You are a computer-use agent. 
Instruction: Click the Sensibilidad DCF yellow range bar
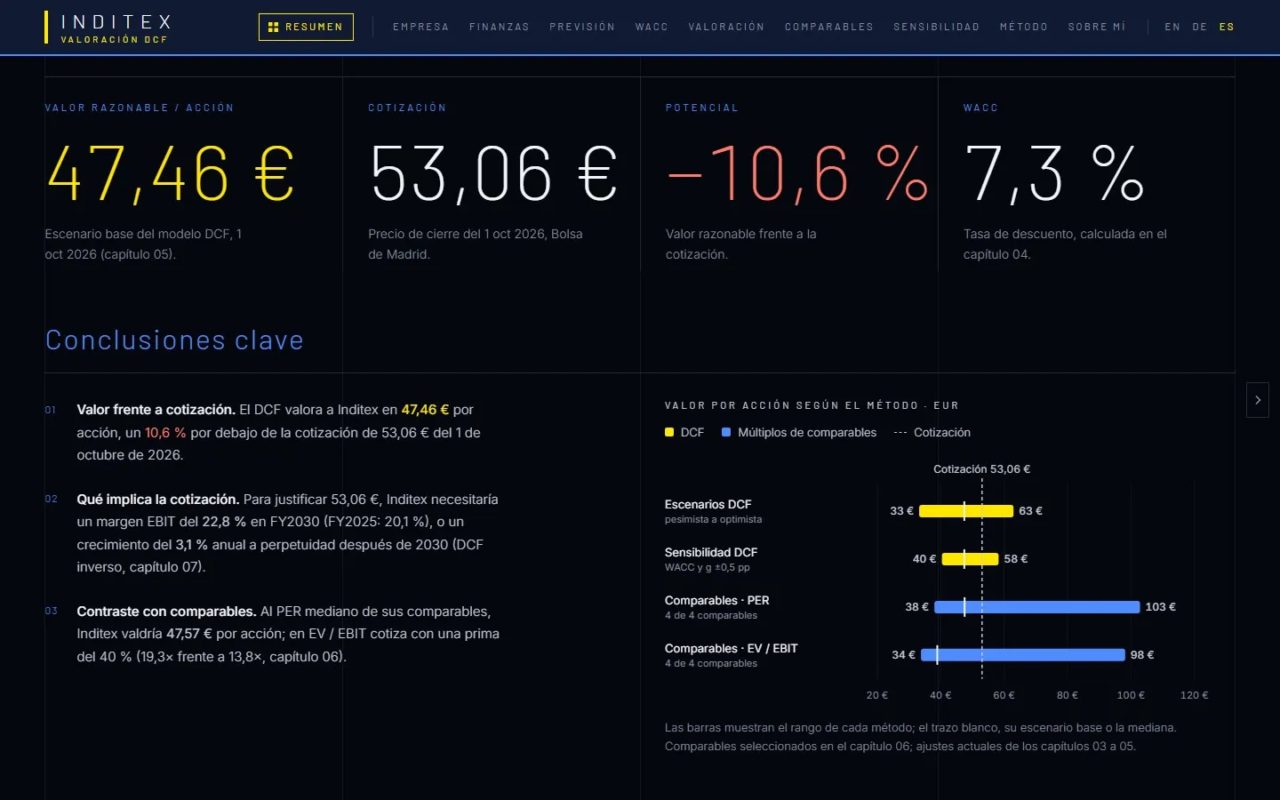(970, 559)
